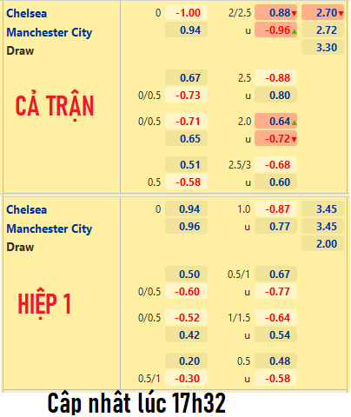Select first half Draw odds 2.00

(322, 243)
